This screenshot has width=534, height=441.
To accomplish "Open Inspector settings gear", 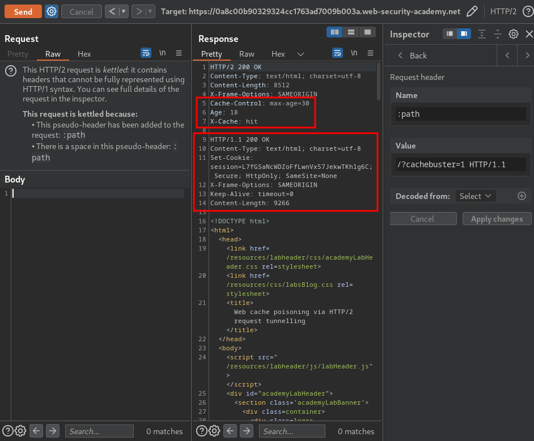I will click(x=513, y=34).
